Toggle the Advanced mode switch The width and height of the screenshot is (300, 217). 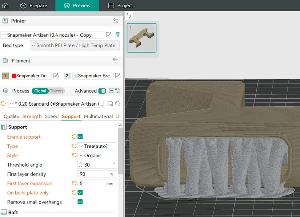coord(102,91)
